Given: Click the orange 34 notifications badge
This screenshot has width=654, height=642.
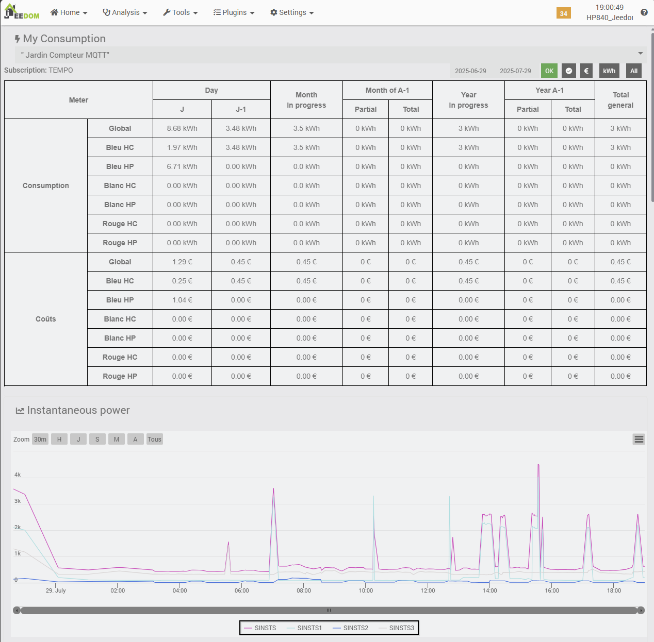Looking at the screenshot, I should pos(563,13).
